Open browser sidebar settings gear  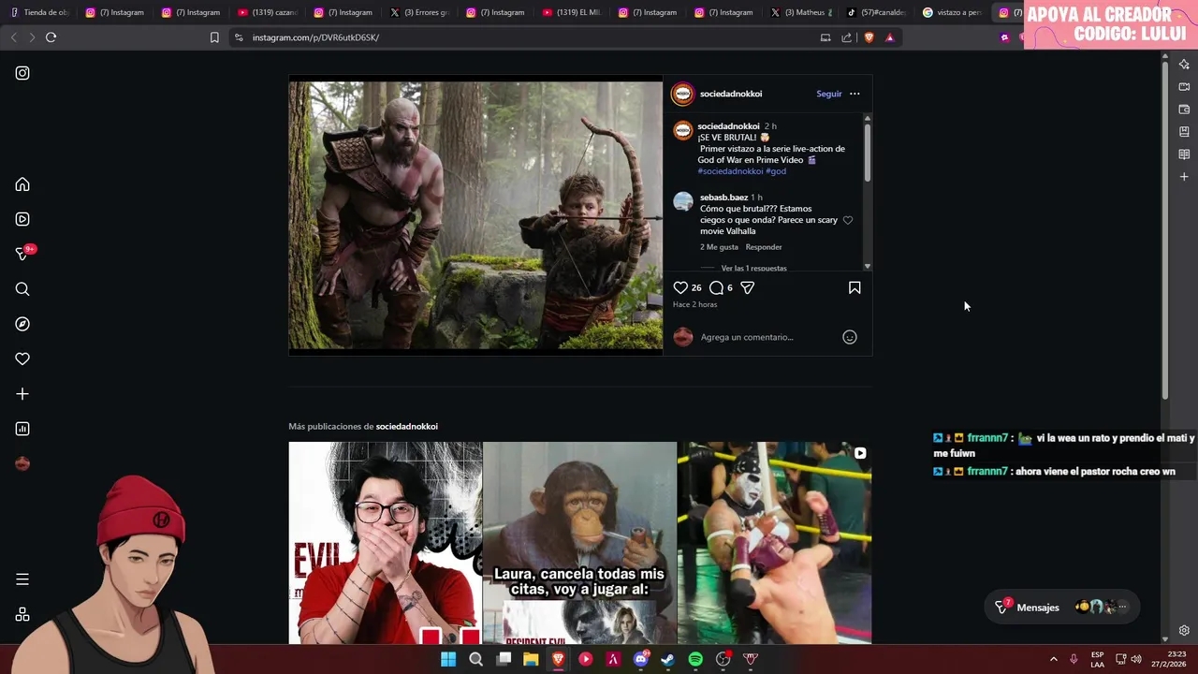(x=1184, y=630)
